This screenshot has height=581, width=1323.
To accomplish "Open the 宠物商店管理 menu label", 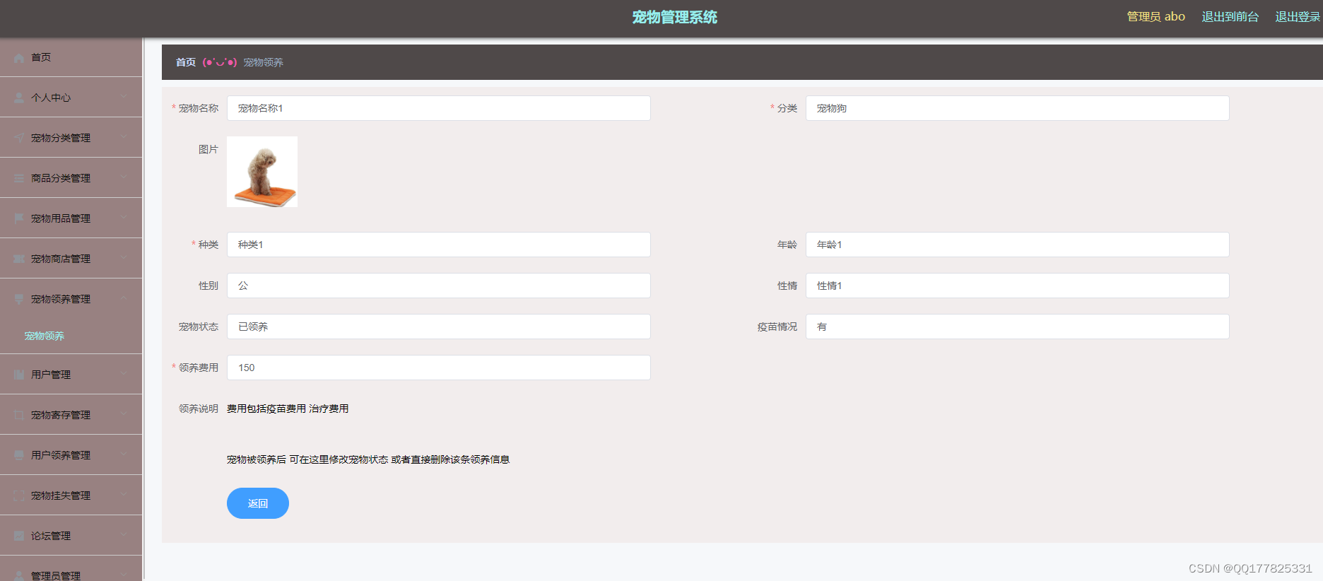I will pos(61,259).
